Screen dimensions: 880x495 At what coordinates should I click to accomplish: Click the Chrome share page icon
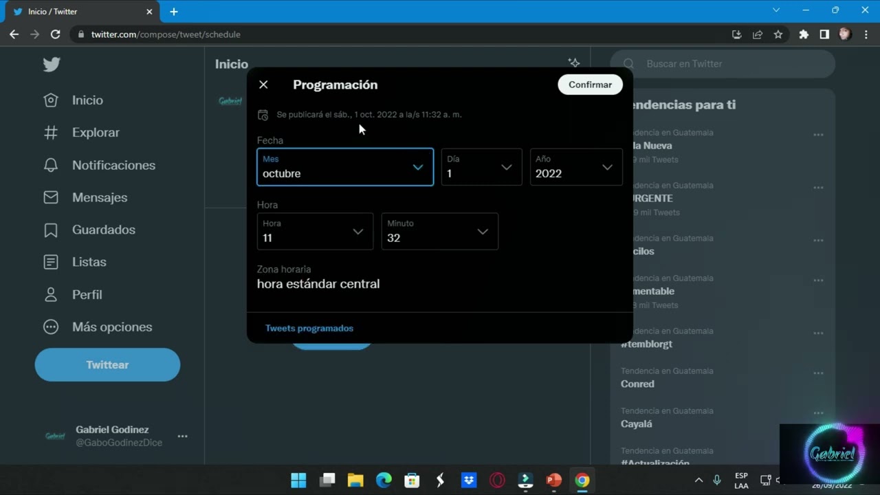pos(758,34)
